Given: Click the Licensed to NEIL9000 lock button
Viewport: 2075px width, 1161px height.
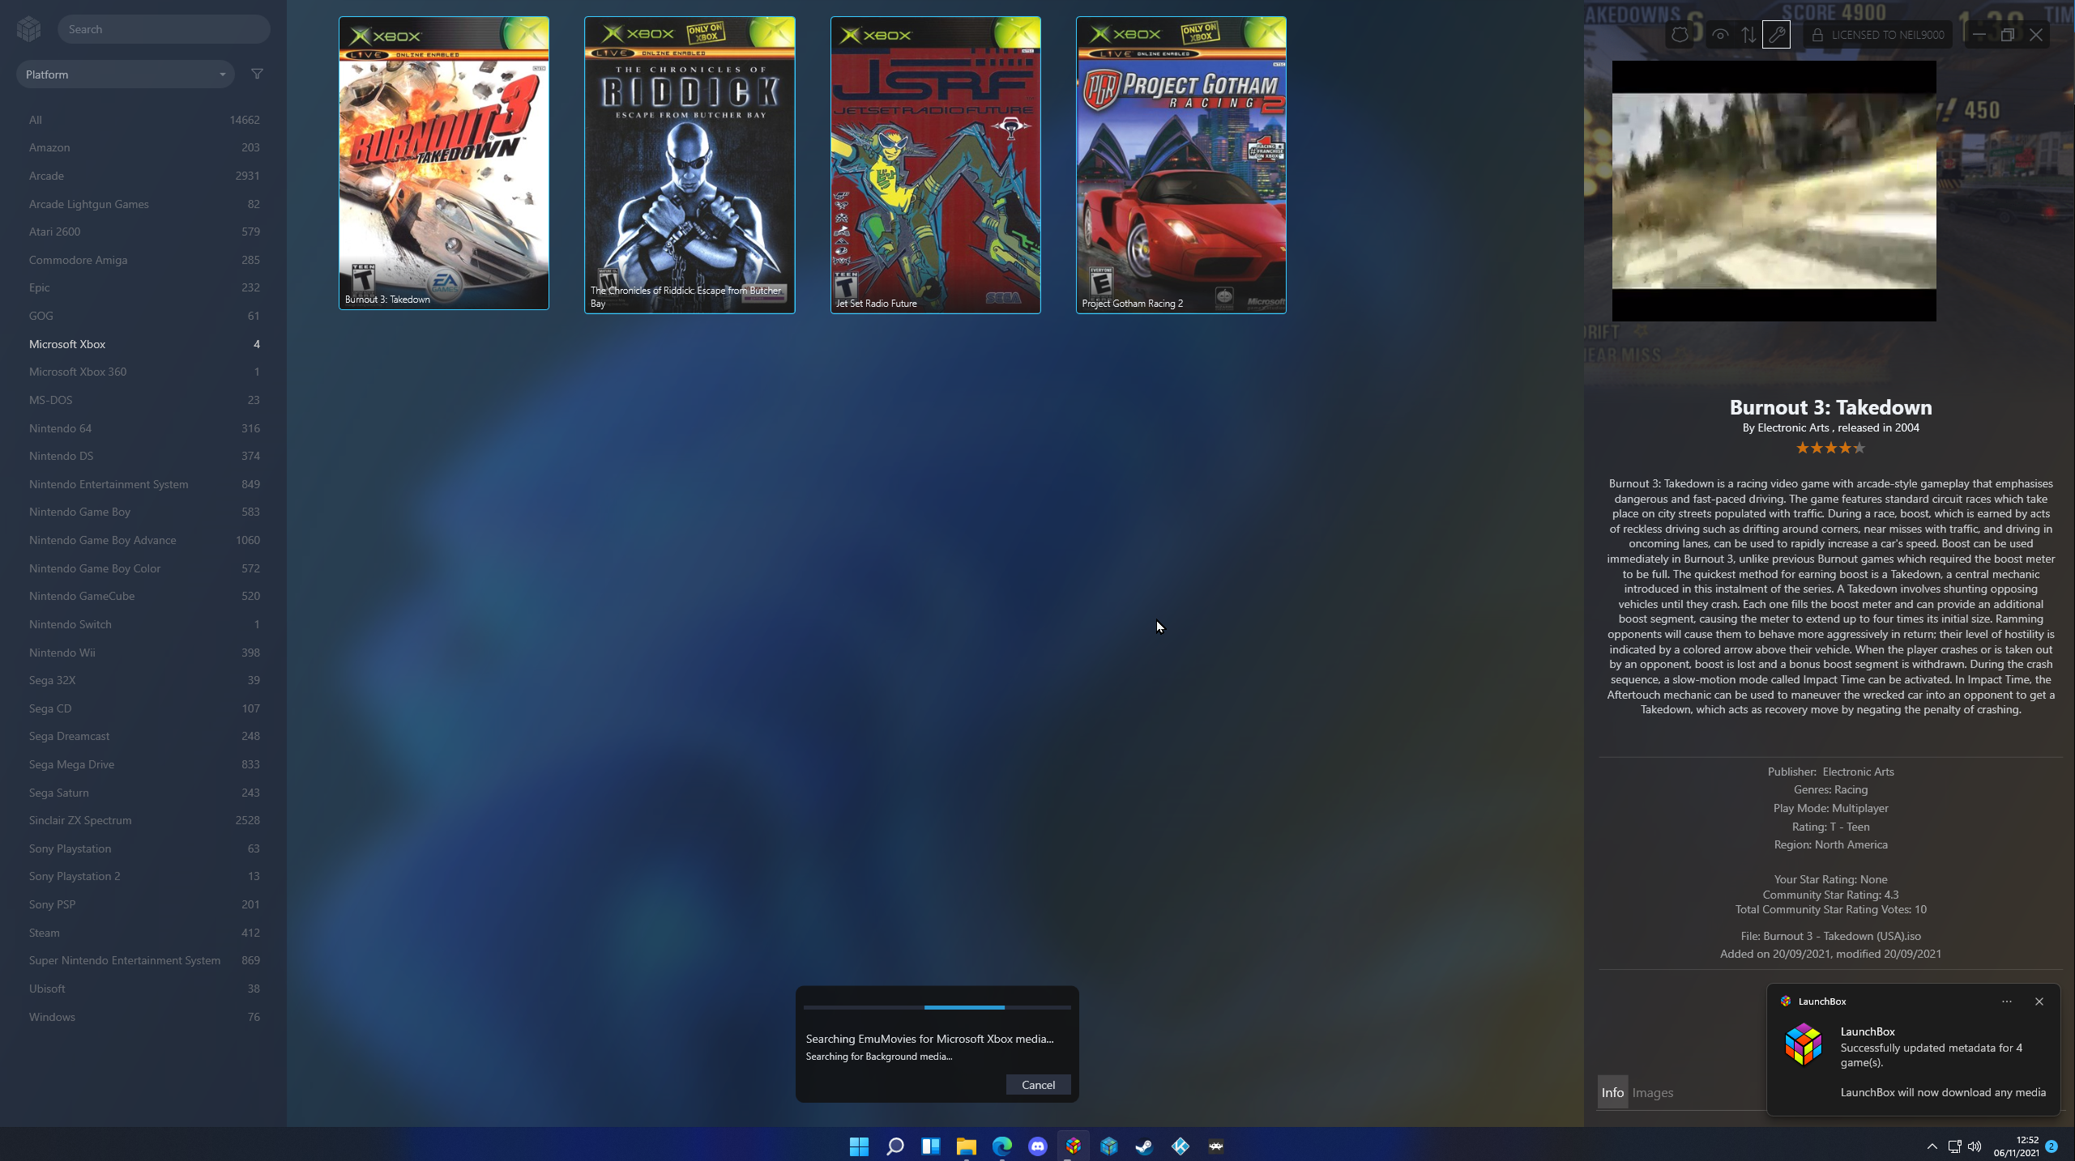Looking at the screenshot, I should pyautogui.click(x=1877, y=35).
